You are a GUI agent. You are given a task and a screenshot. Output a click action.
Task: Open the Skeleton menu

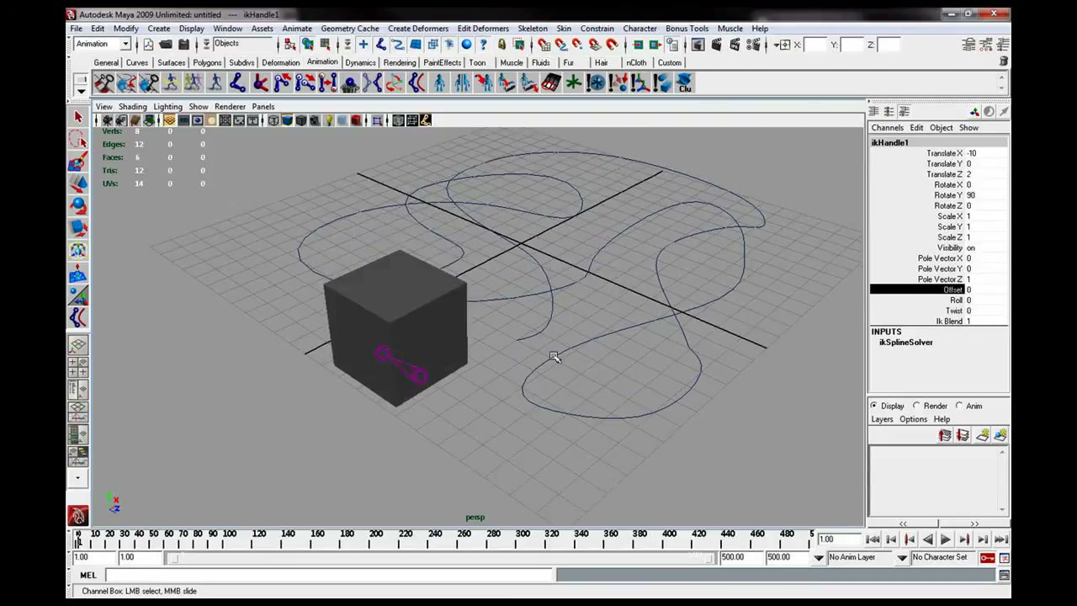(x=532, y=29)
